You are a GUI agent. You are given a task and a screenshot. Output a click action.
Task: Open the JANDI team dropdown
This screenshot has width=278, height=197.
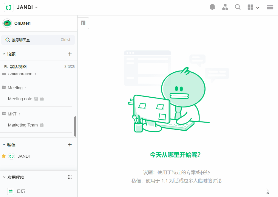(x=27, y=7)
